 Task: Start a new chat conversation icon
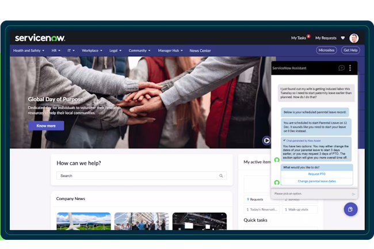point(341,68)
